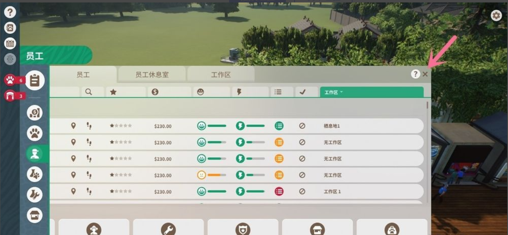Open the large clipboard zoo overview icon
This screenshot has height=235, width=508.
click(x=35, y=80)
